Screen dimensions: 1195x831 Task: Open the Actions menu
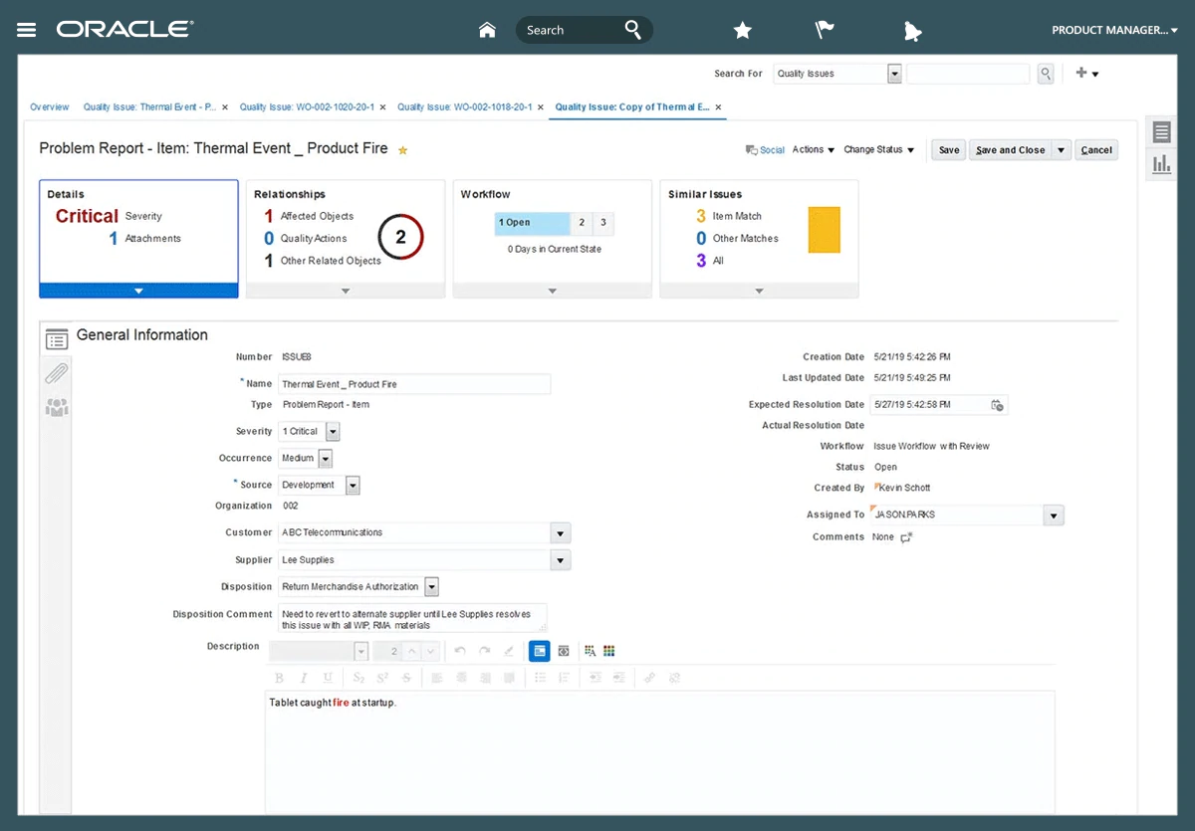click(813, 150)
